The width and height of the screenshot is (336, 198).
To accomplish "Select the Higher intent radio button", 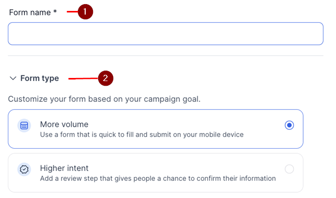I will click(x=289, y=169).
